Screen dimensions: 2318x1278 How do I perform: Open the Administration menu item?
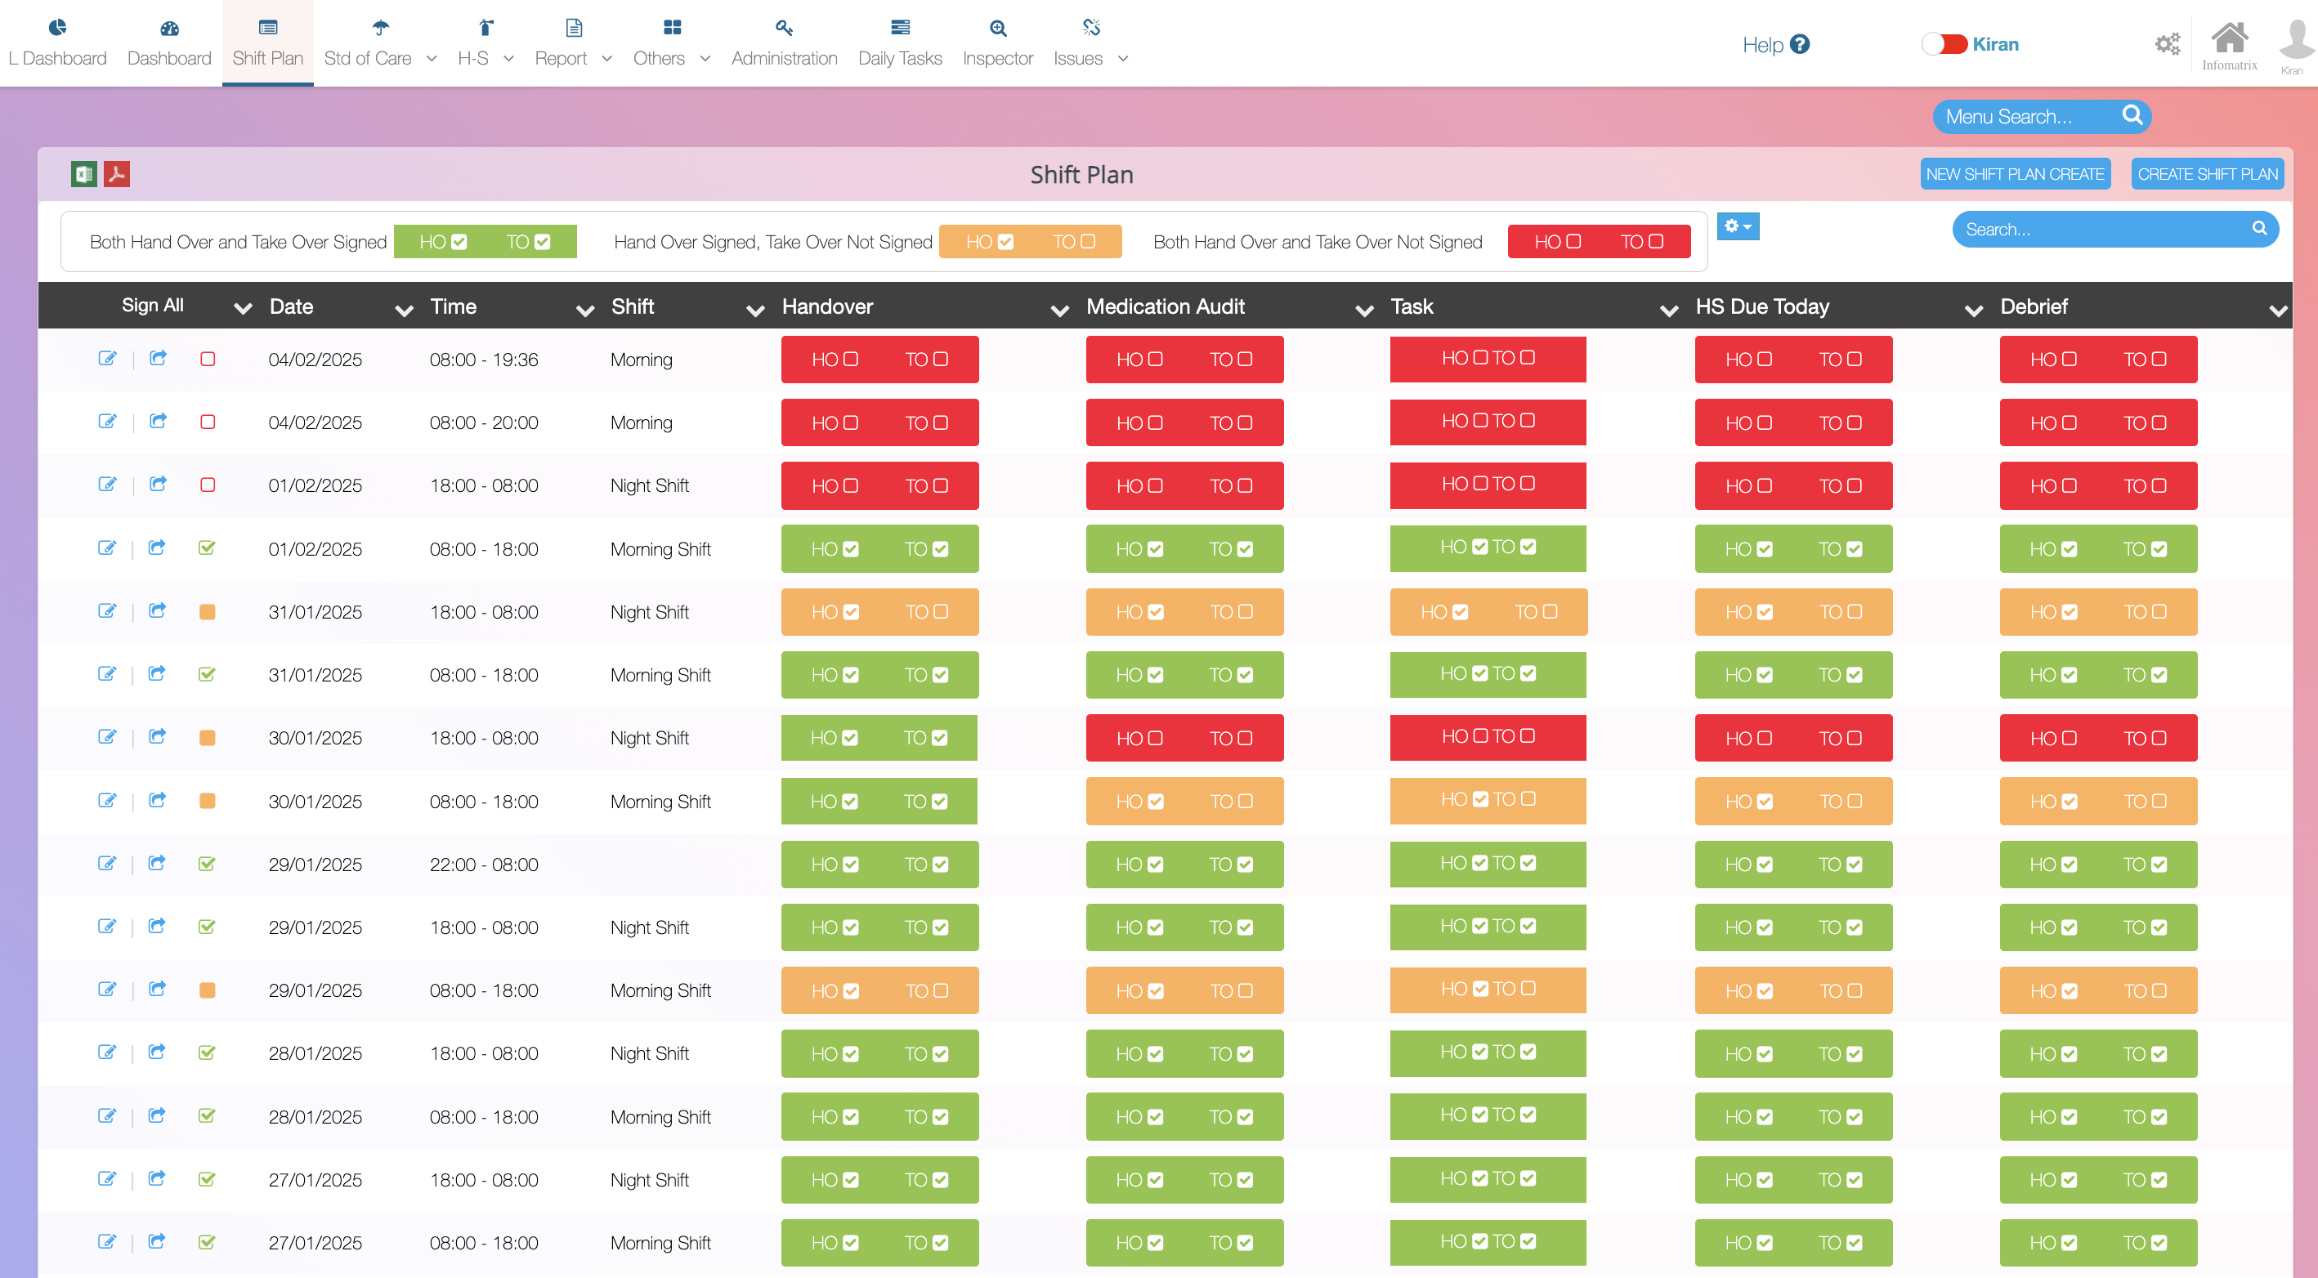tap(784, 42)
